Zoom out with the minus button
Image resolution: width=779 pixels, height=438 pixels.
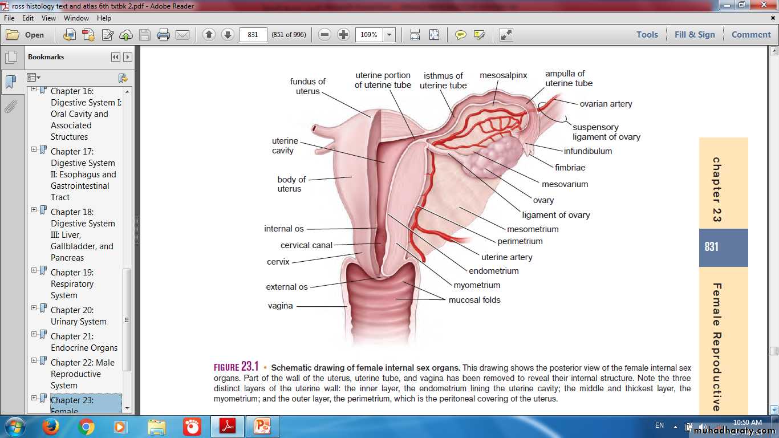[324, 35]
